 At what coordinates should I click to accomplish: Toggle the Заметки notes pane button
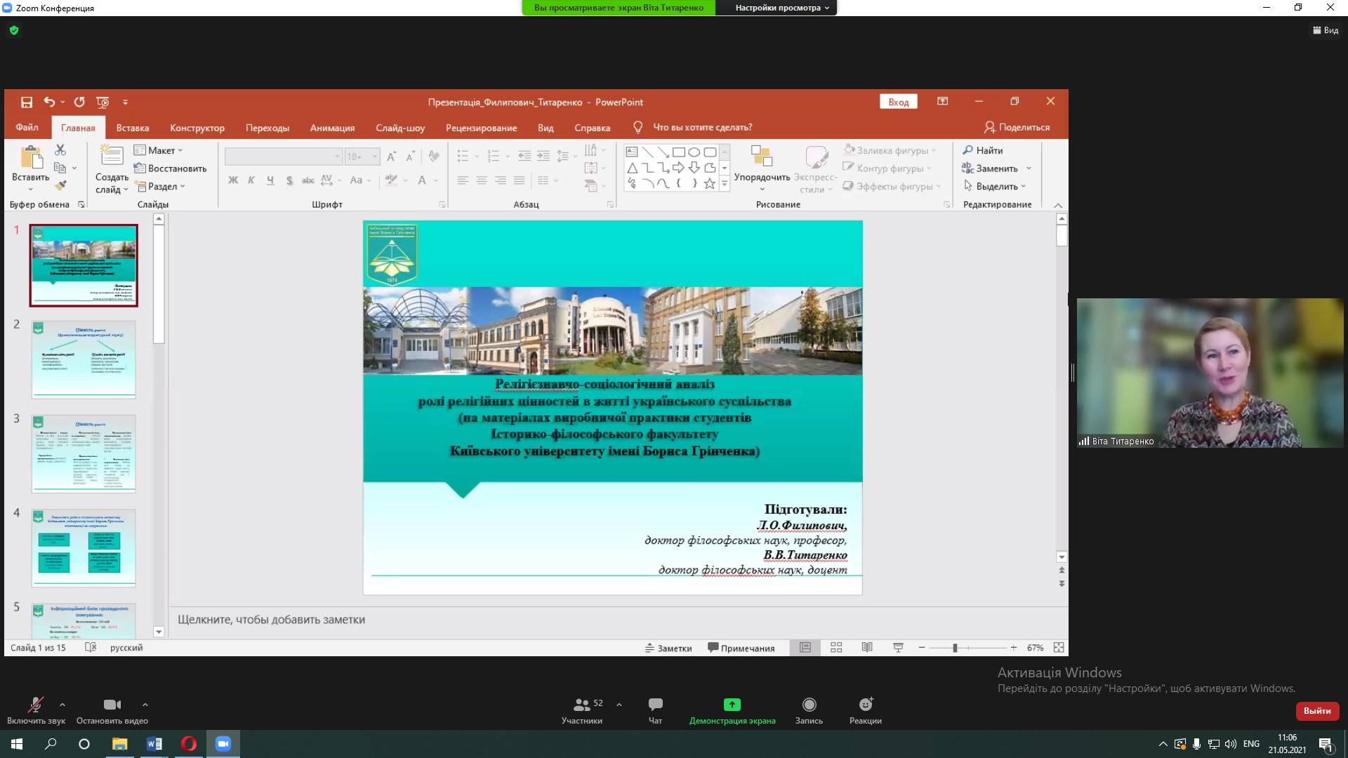668,648
